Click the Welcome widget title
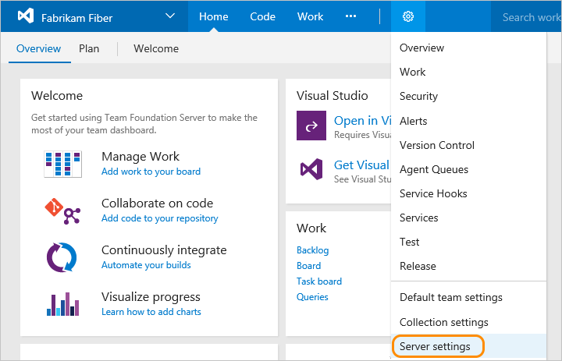This screenshot has width=562, height=361. 57,96
